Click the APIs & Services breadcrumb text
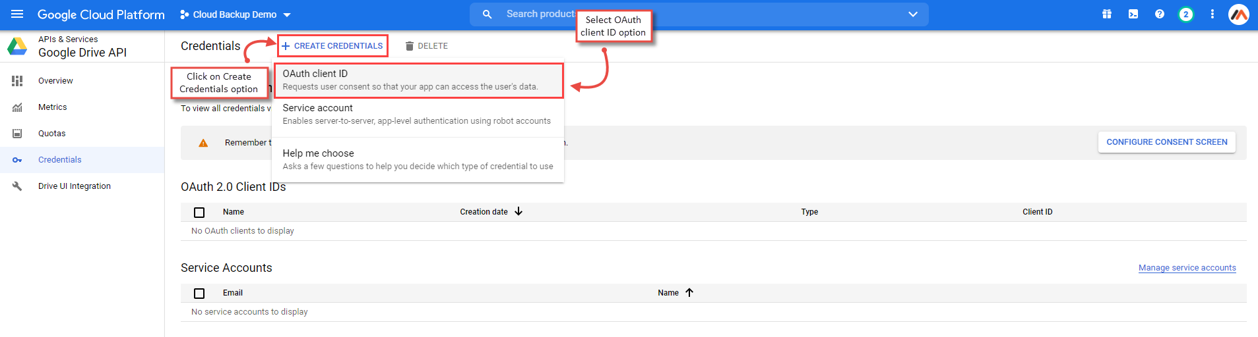 68,39
